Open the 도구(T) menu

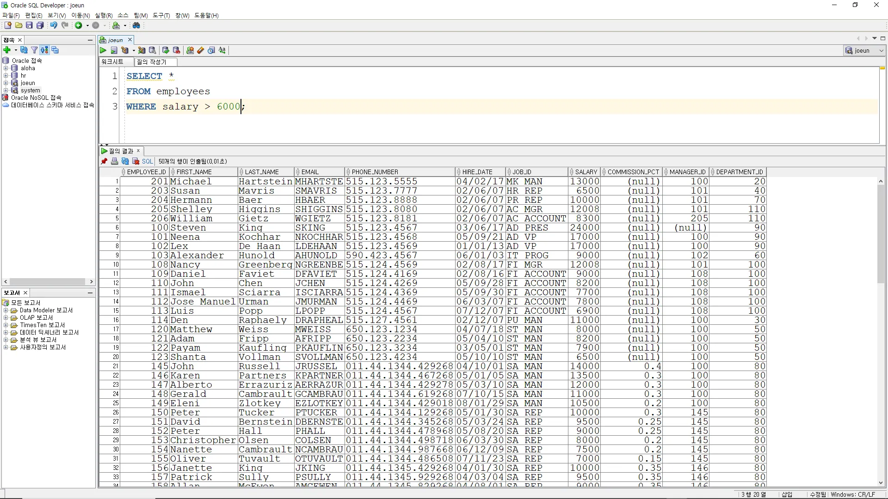pyautogui.click(x=161, y=15)
